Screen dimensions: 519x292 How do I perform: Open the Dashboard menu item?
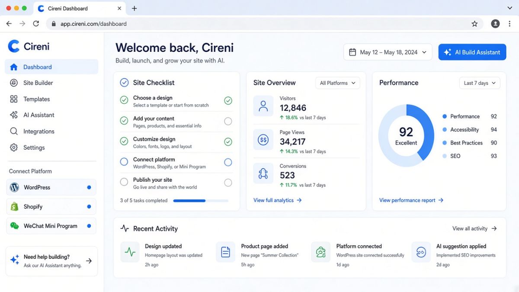tap(51, 67)
